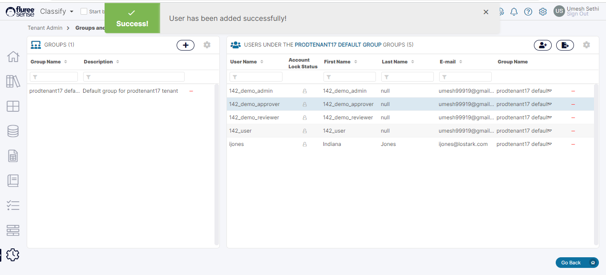
Task: Sort by the User Name column header
Action: [243, 62]
